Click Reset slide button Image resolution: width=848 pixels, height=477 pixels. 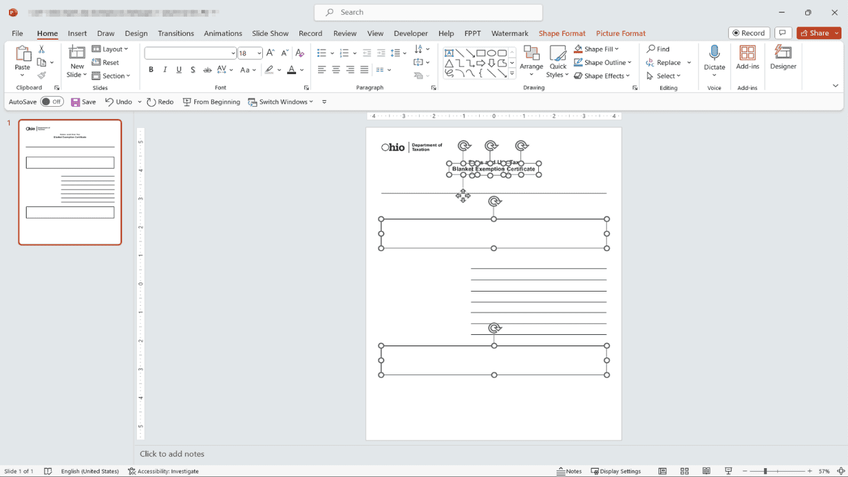pos(105,62)
